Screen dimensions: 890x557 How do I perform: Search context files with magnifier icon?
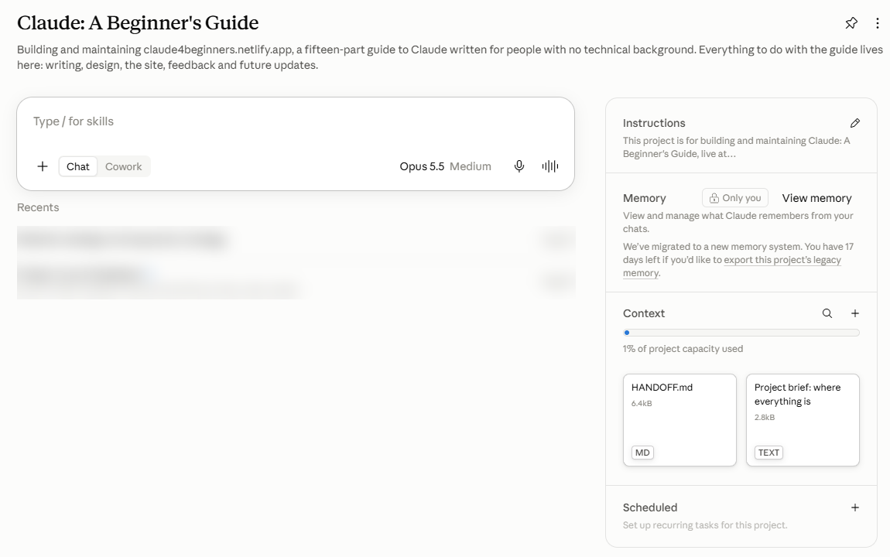[827, 313]
